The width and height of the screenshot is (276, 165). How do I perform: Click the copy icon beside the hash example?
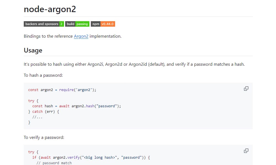tap(246, 89)
